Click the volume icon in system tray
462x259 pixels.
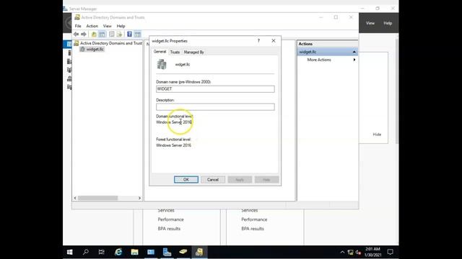[x=358, y=253]
